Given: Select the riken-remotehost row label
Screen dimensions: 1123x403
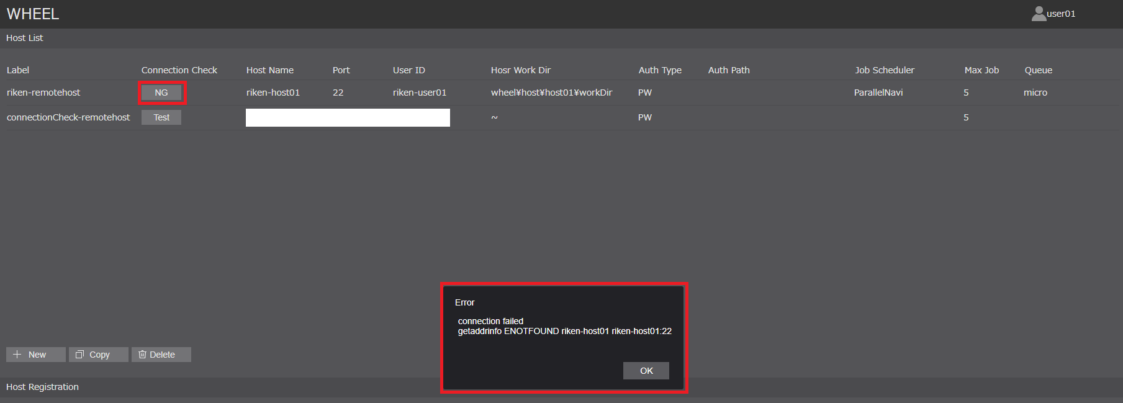Looking at the screenshot, I should click(x=43, y=93).
